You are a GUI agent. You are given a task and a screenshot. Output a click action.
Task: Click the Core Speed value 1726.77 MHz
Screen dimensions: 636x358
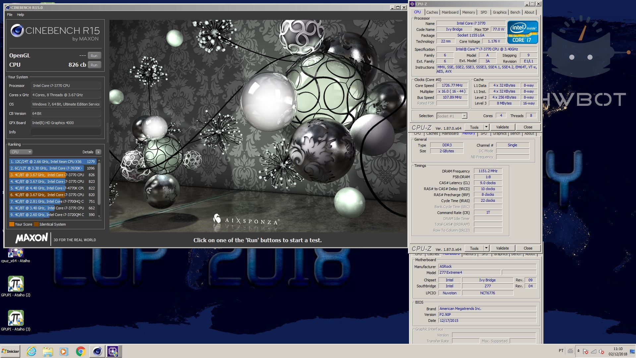pyautogui.click(x=452, y=85)
